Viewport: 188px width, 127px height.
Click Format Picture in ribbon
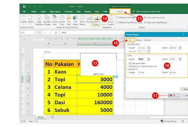coord(96,20)
